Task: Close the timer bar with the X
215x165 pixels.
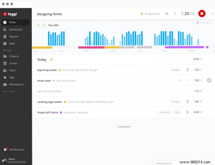Action: [x=212, y=14]
